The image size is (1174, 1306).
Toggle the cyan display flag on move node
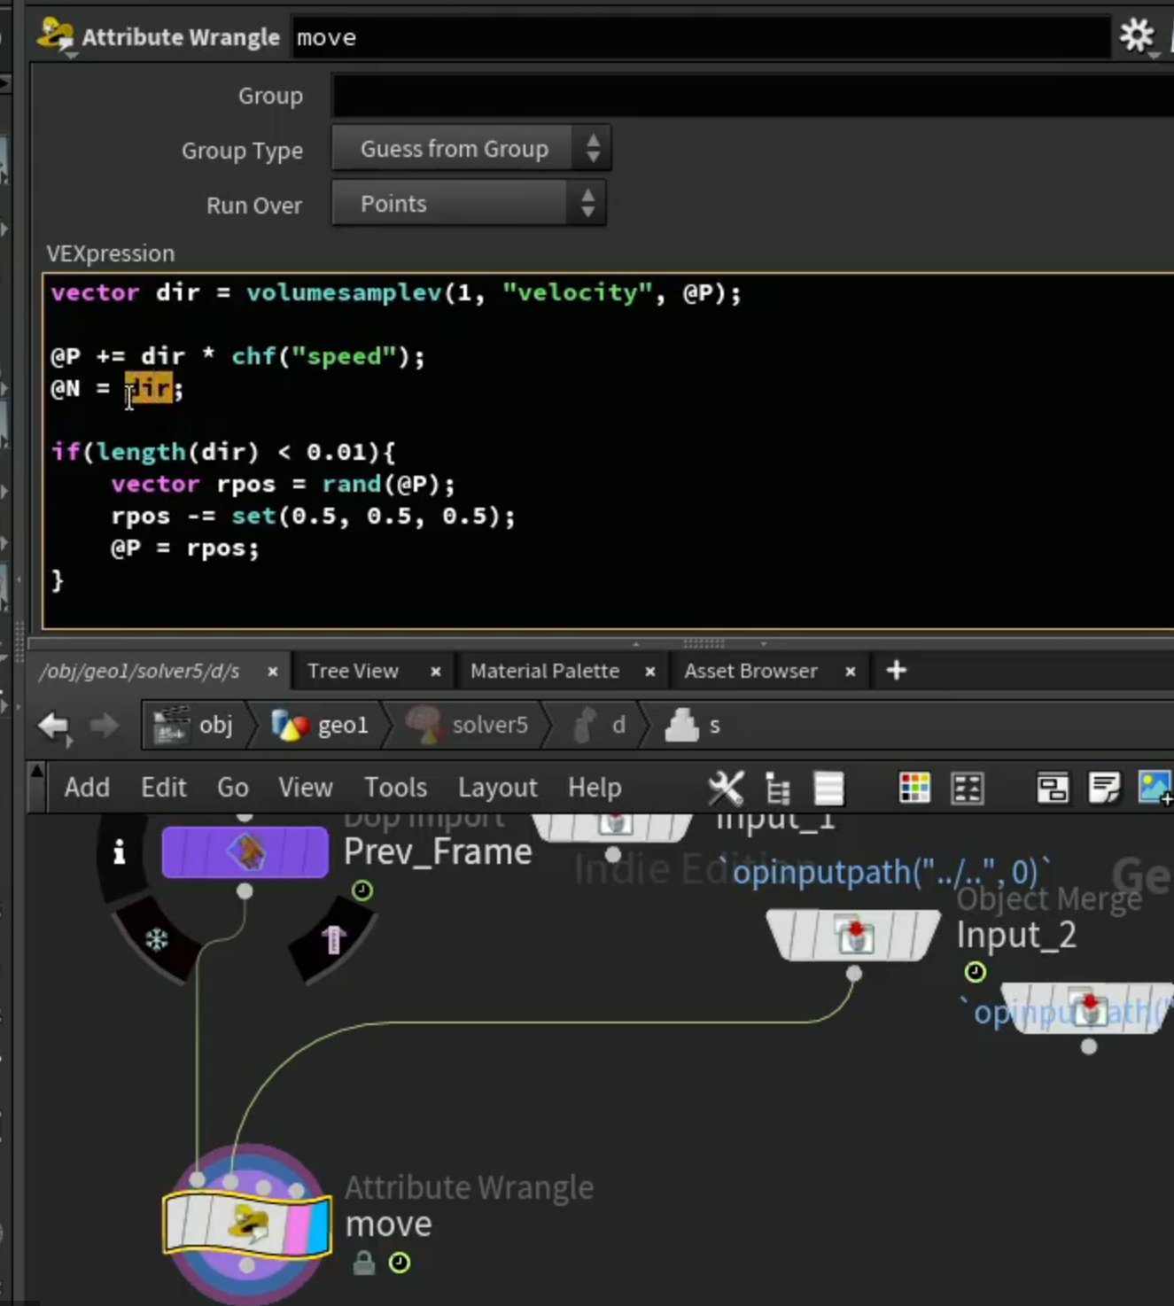(x=319, y=1224)
